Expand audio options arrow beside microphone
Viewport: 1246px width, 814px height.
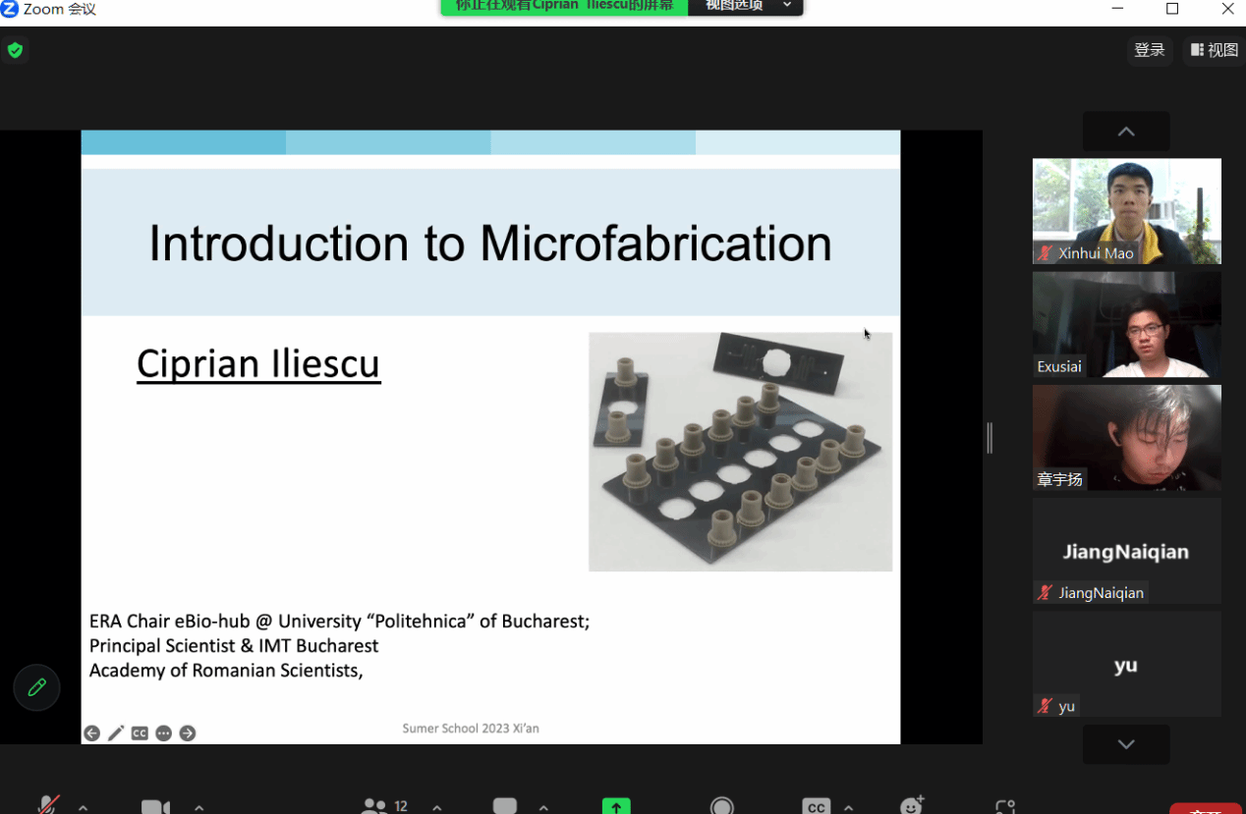84,807
